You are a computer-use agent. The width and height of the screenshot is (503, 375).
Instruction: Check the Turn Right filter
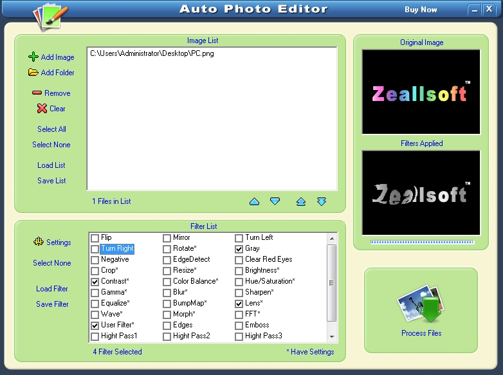tap(95, 249)
